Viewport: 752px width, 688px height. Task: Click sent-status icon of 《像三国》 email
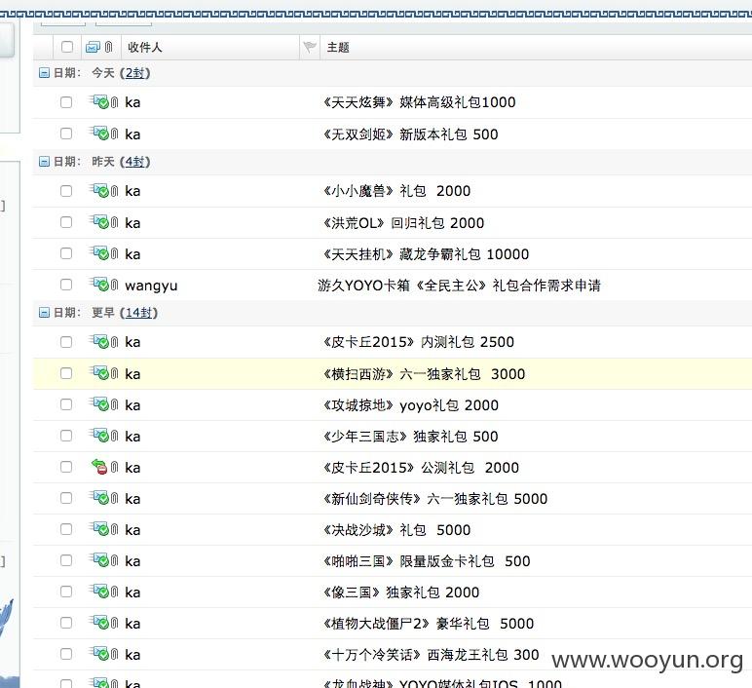click(100, 592)
